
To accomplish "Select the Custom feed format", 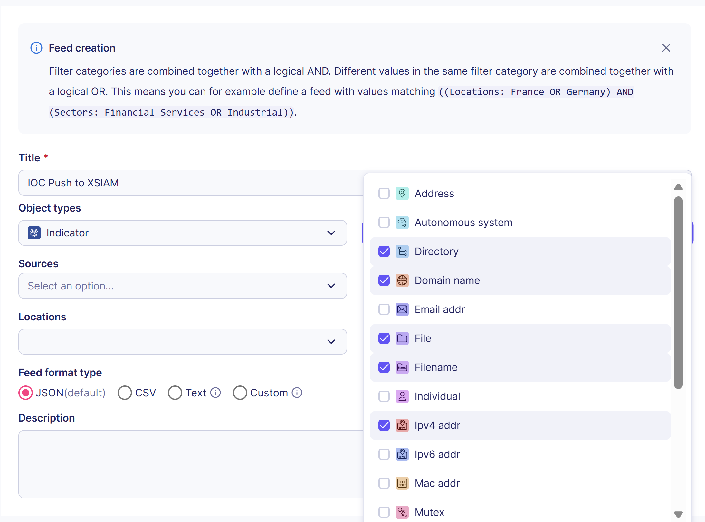I will coord(240,393).
